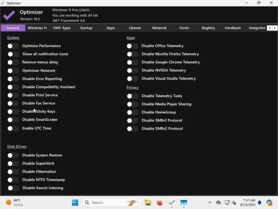Go to the Startup tab
This screenshot has width=278, height=209.
click(86, 28)
